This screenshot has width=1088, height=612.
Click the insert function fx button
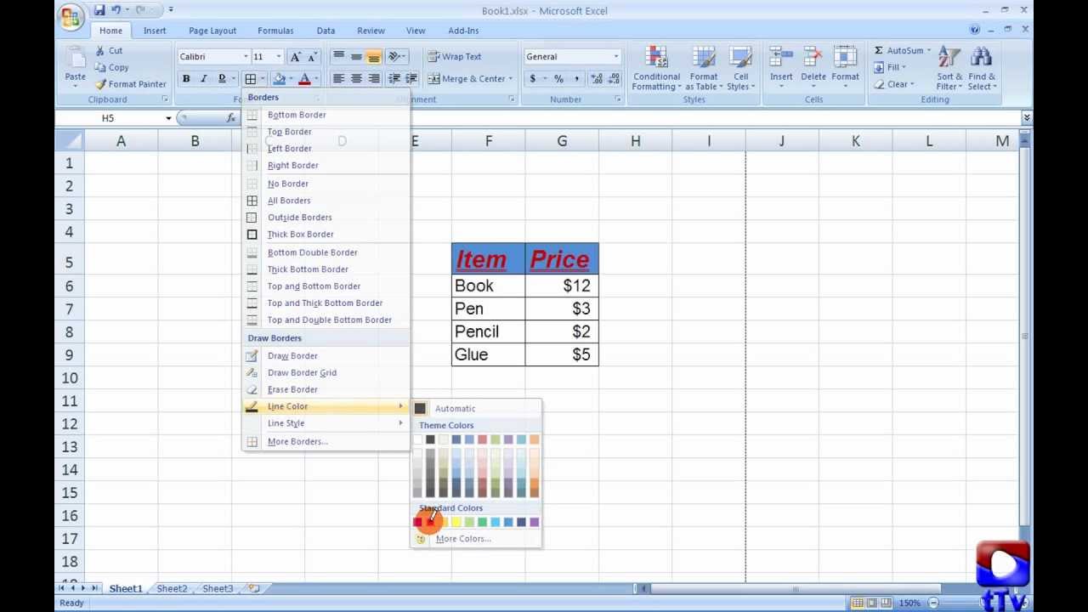click(231, 118)
